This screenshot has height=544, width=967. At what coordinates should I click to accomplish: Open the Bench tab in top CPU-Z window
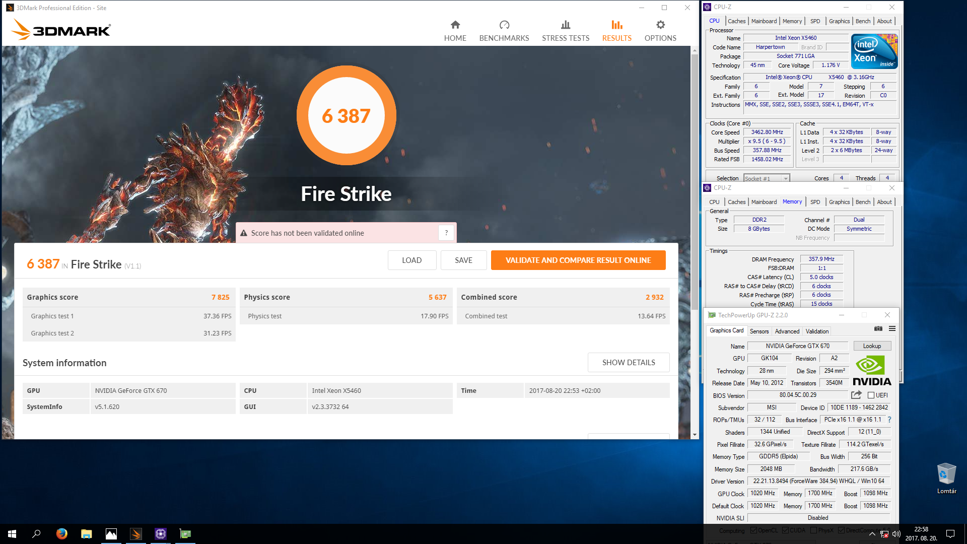coord(863,21)
